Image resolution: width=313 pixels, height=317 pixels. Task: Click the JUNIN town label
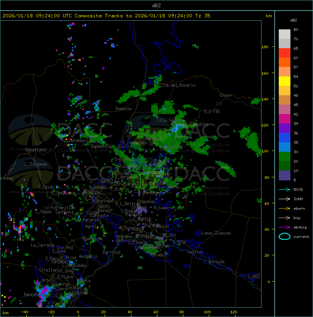(x=138, y=229)
